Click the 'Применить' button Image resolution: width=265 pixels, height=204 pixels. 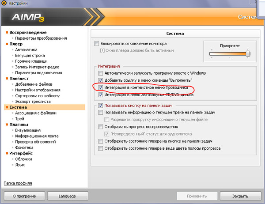197,196
